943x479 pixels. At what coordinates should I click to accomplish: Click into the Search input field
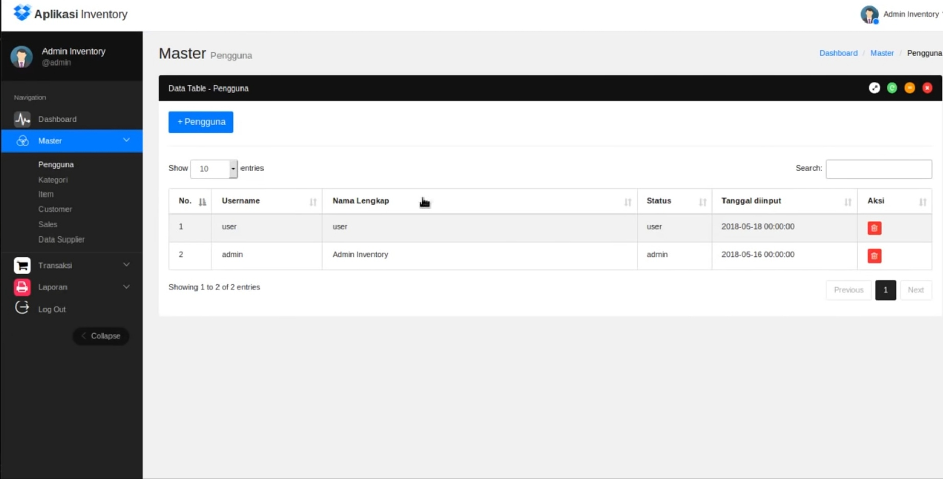[878, 169]
